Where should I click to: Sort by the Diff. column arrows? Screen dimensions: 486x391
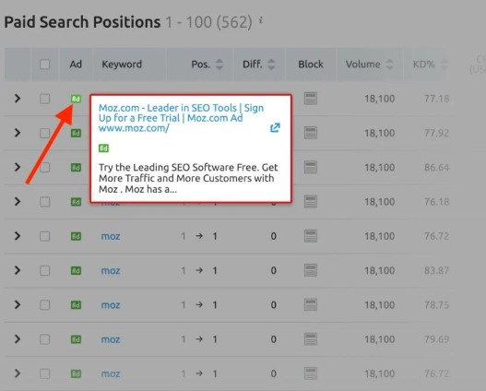click(x=271, y=65)
